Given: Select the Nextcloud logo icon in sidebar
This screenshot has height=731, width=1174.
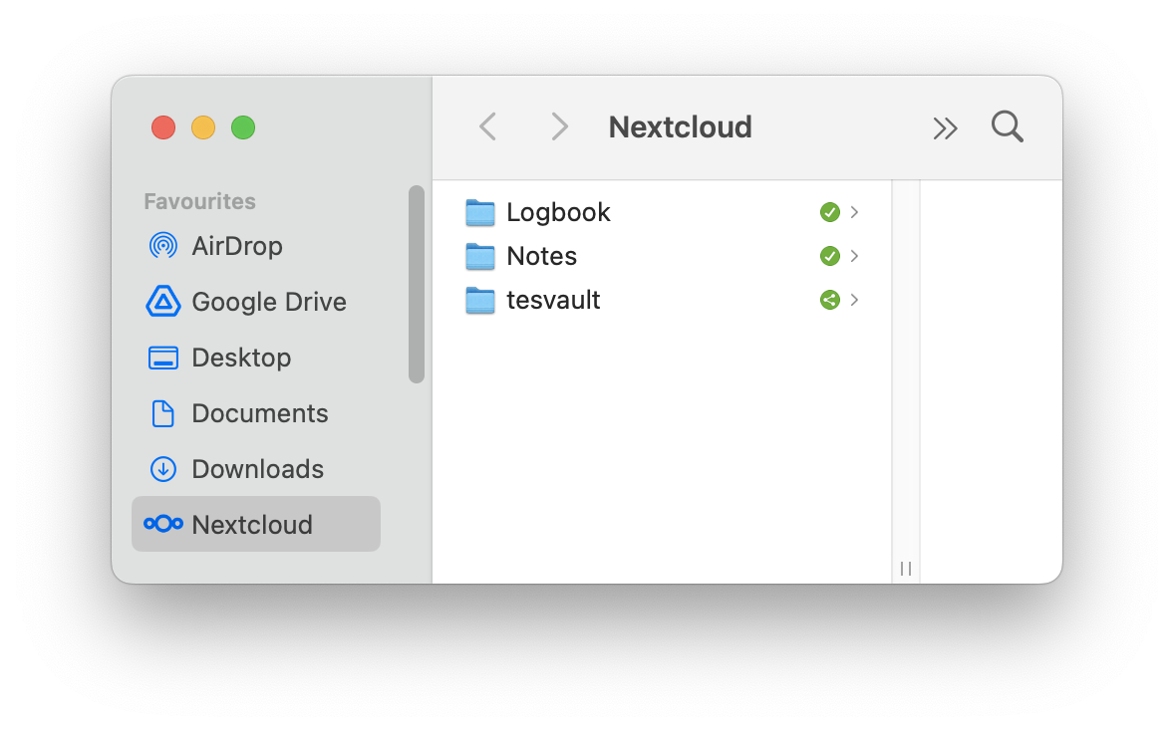Looking at the screenshot, I should point(163,524).
